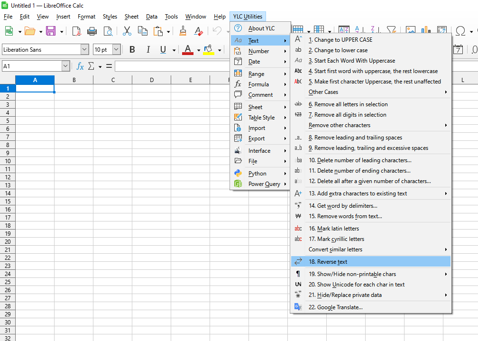
Task: Open the font size dropdown
Action: tap(116, 50)
